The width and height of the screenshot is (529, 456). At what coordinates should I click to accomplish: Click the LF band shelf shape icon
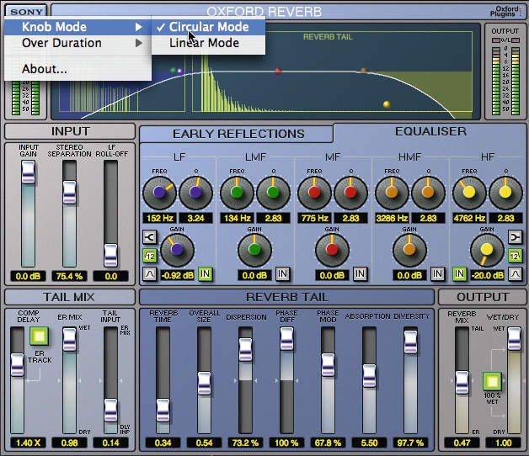(x=149, y=237)
